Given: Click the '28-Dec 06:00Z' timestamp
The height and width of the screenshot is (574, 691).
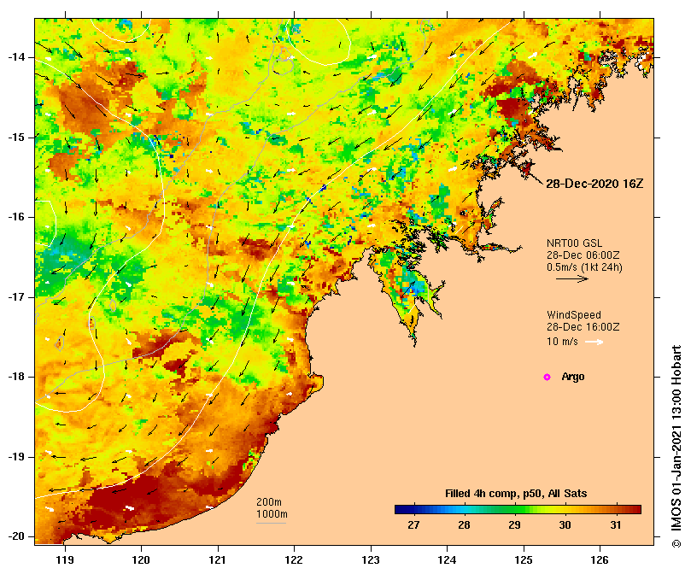Looking at the screenshot, I should tap(583, 255).
